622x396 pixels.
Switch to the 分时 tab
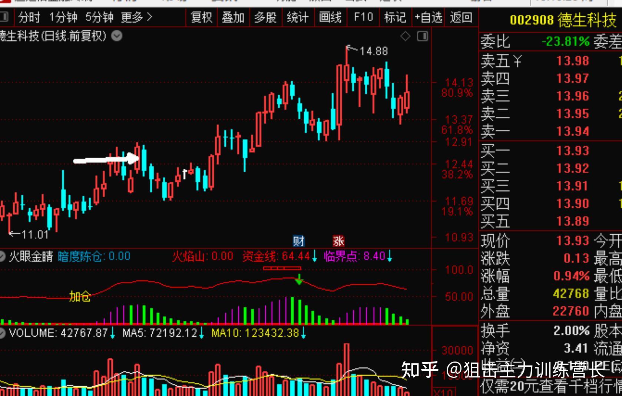29,17
